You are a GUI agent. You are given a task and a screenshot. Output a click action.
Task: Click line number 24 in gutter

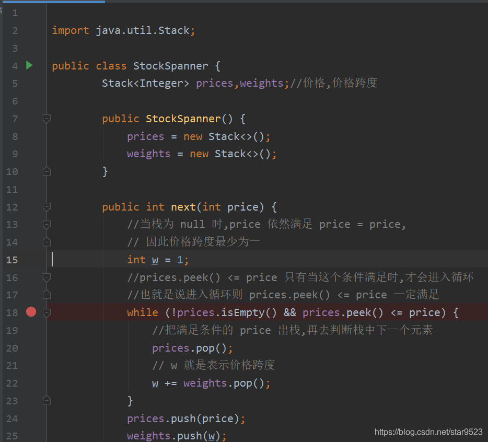coord(12,418)
